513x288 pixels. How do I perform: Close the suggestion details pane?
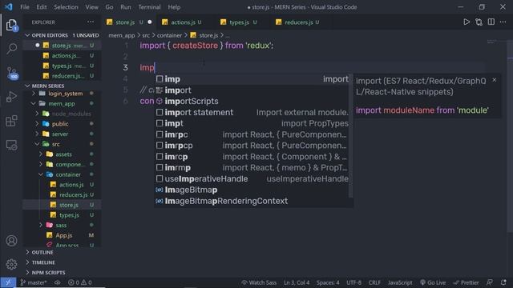click(x=495, y=80)
